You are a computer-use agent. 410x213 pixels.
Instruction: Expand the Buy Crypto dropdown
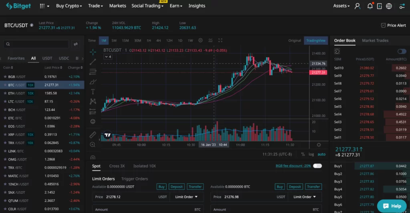click(x=69, y=6)
